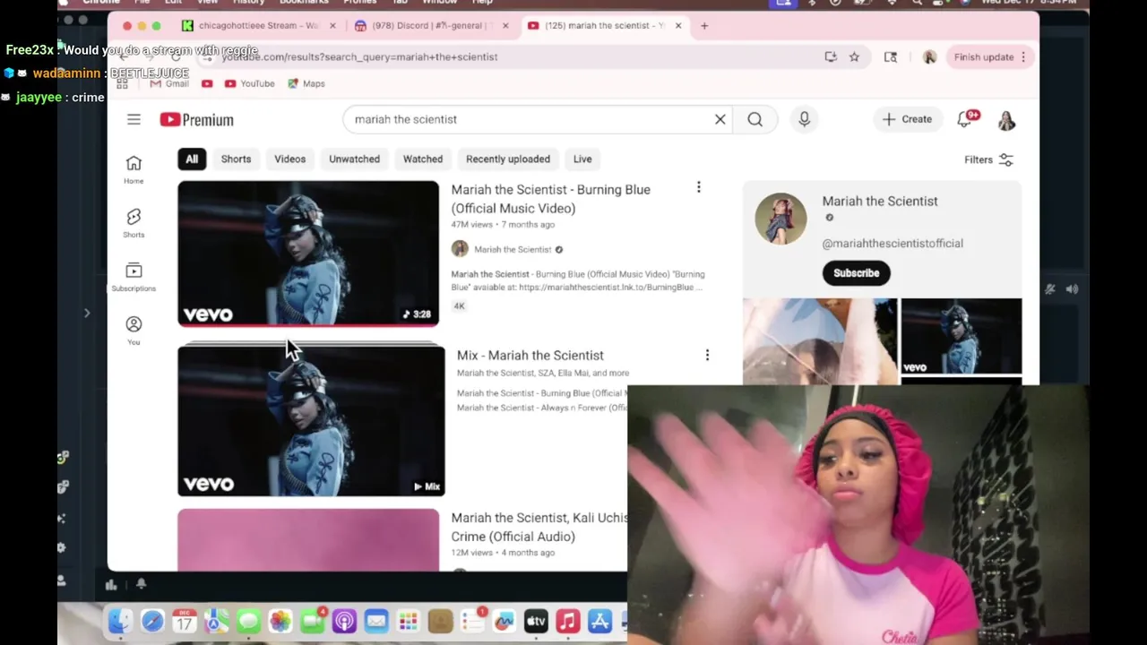Screen dimensions: 1147x645
Task: Bookmark this page with the star icon
Action: (854, 56)
